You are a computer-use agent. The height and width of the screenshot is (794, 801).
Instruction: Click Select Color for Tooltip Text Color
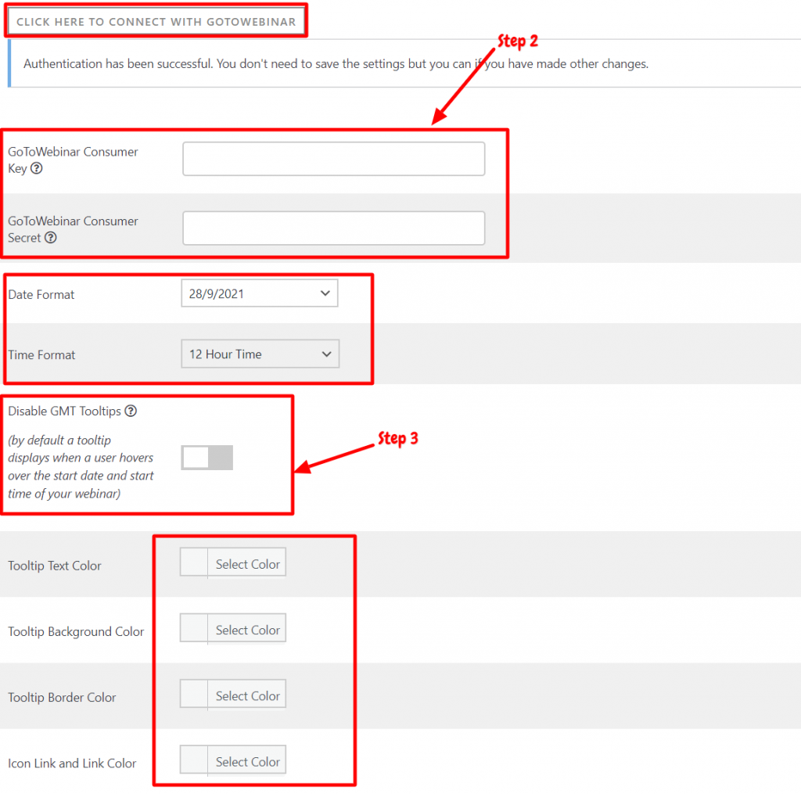[247, 564]
